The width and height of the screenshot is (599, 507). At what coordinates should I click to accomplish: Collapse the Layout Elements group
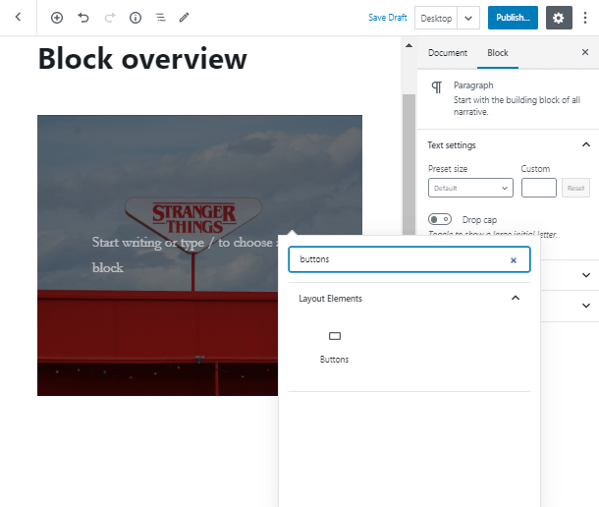(516, 298)
